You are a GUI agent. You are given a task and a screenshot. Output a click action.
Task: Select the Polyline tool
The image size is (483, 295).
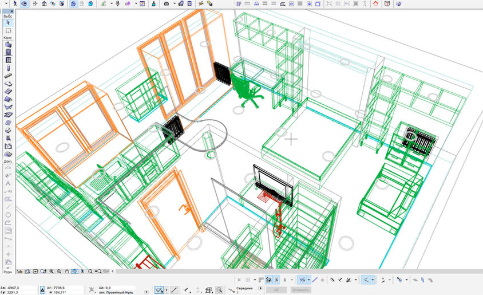point(8,223)
